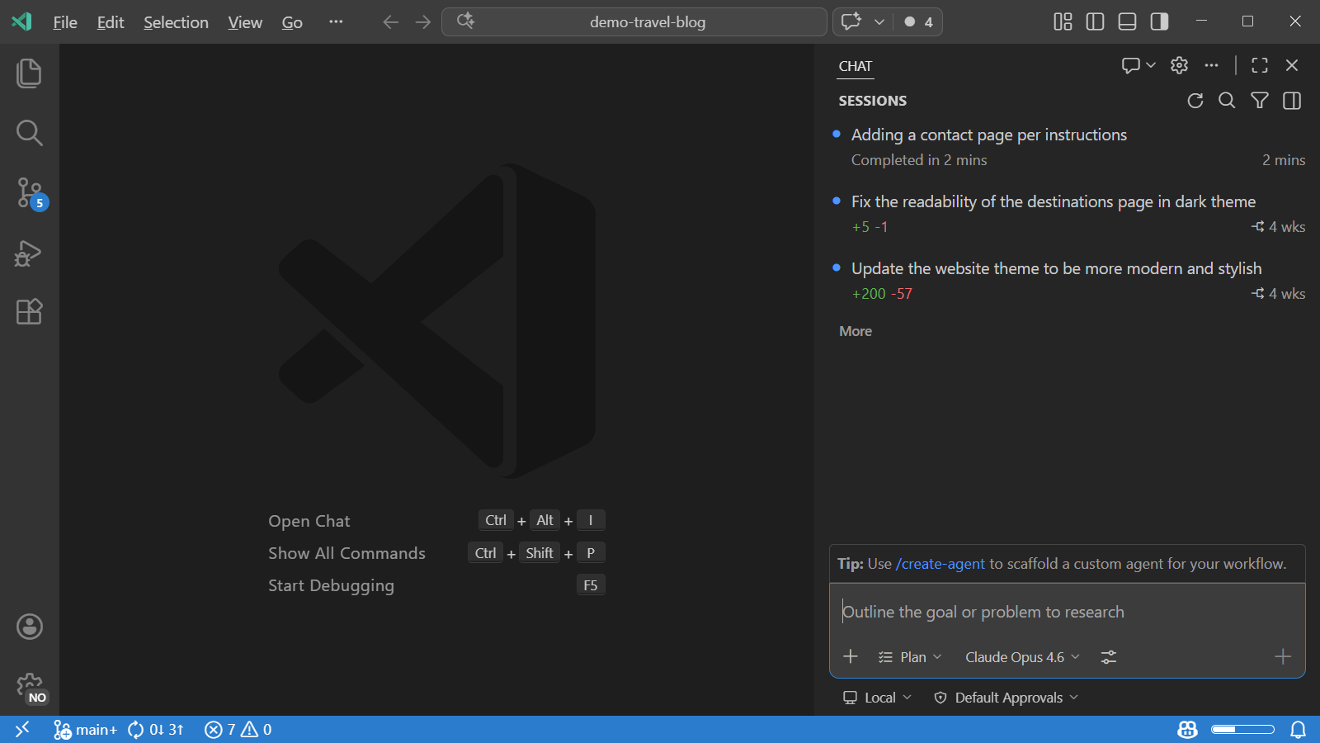Toggle the chat panel maximize button
Viewport: 1320px width, 743px height.
click(x=1259, y=65)
